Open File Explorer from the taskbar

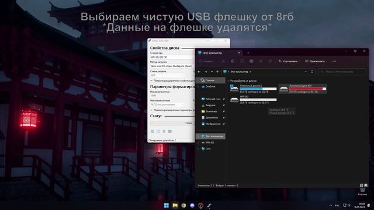pos(175,205)
